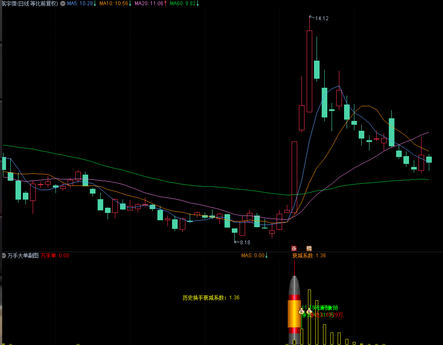Open the main chart indicator dropdown arrow

(x=63, y=3)
